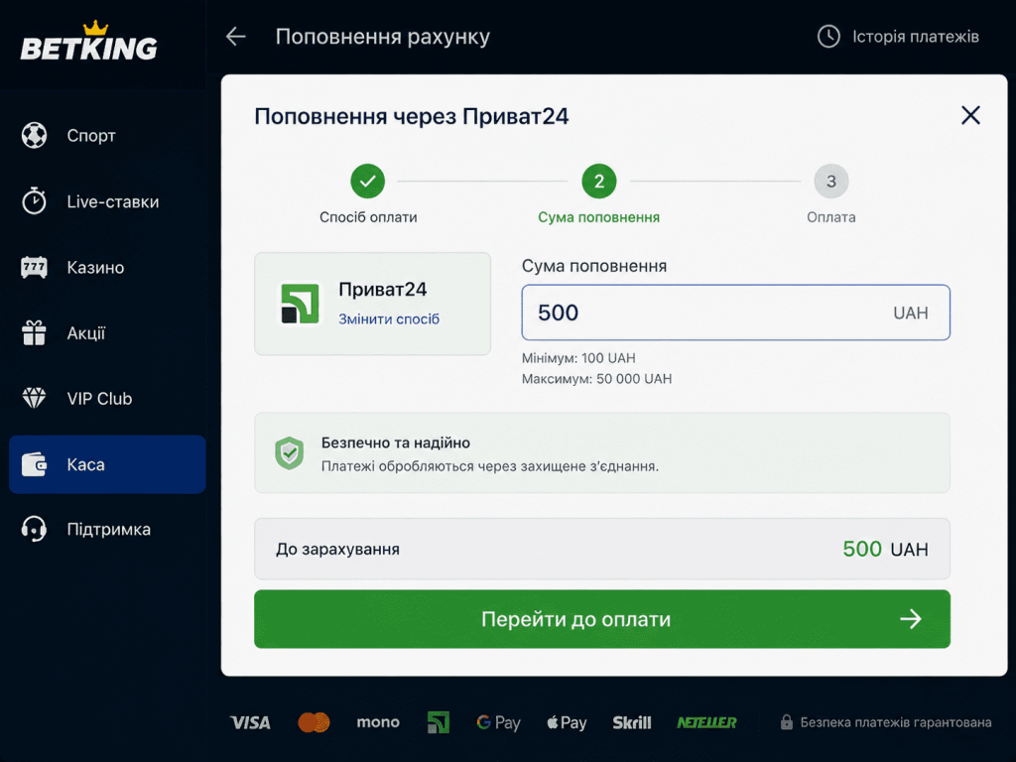Click the Безпечно та надійно heading
1016x762 pixels.
[396, 443]
